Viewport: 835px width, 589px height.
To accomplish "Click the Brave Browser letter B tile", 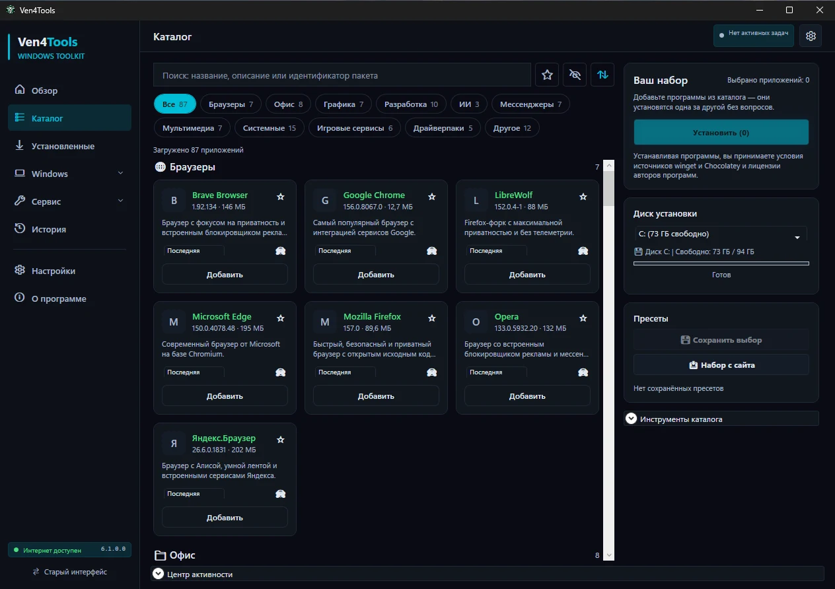I will (174, 201).
